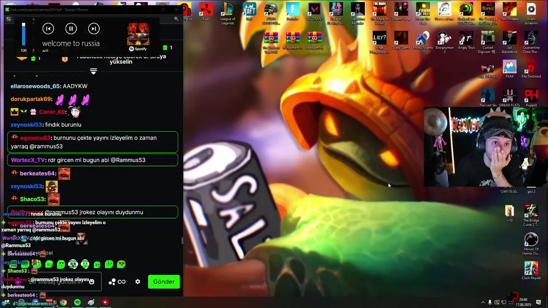The image size is (548, 308).
Task: Select the huntsman archive file
Action: pos(292,41)
